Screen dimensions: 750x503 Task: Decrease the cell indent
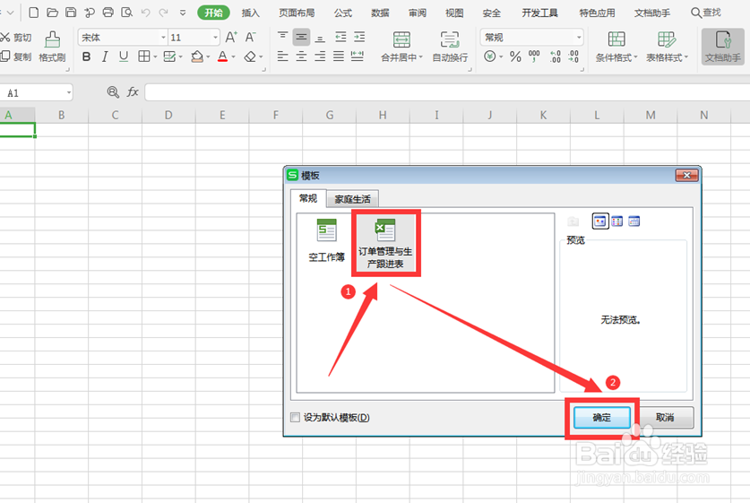pos(341,37)
